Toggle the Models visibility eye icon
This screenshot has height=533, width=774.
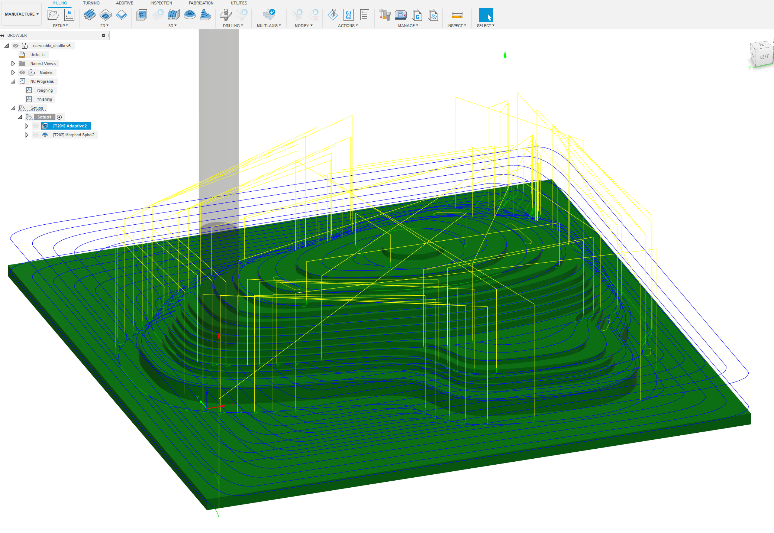point(22,72)
